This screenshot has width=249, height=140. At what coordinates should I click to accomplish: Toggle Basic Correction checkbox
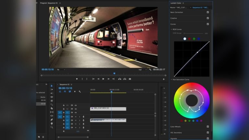(x=208, y=12)
